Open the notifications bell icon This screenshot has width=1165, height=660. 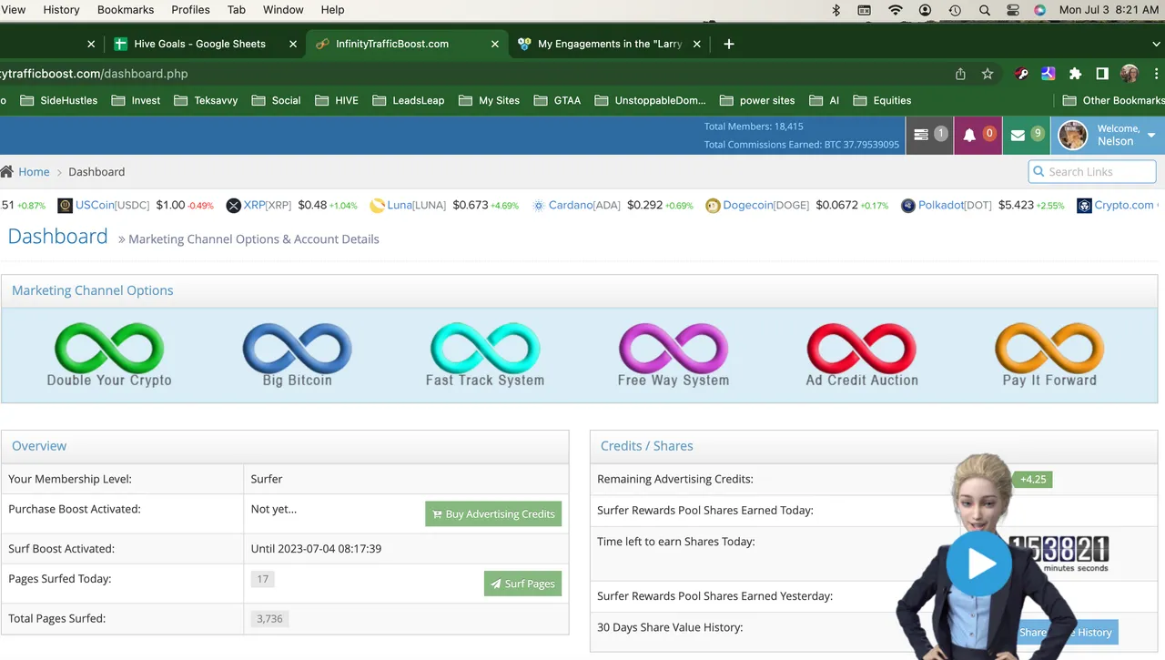[x=969, y=135]
